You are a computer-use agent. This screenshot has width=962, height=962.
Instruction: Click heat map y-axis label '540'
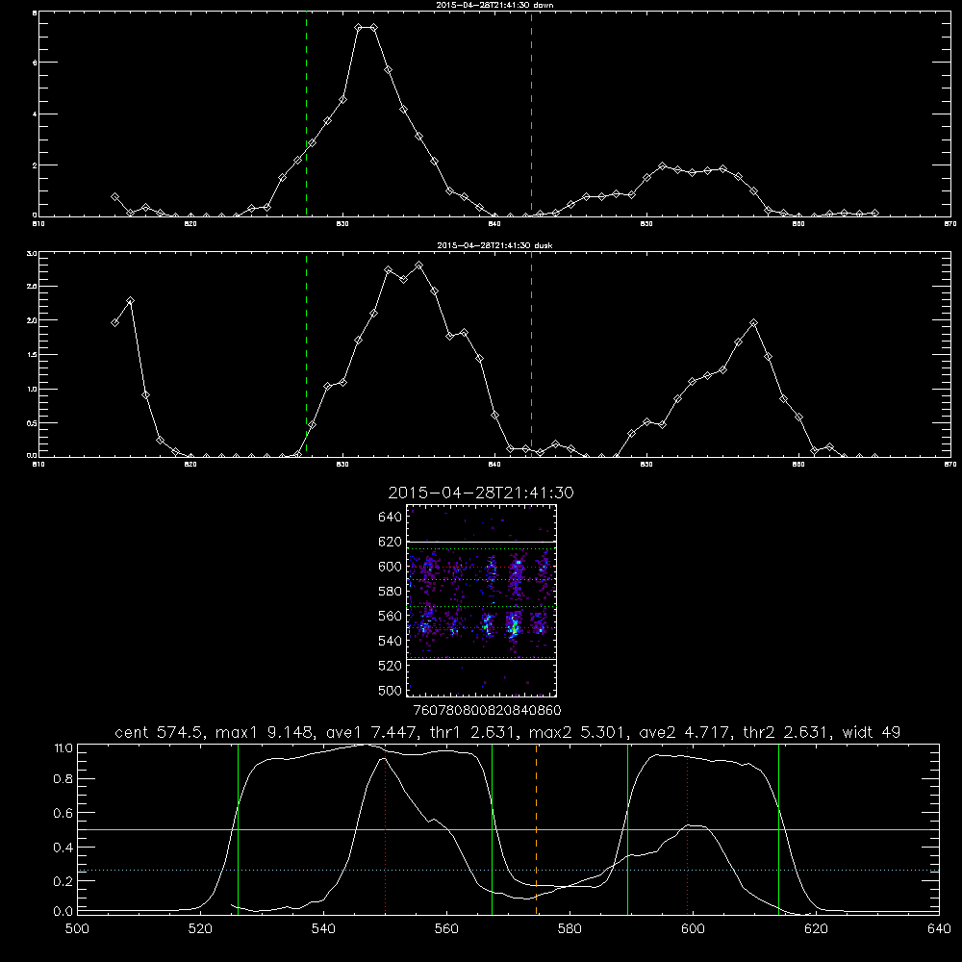coord(391,641)
